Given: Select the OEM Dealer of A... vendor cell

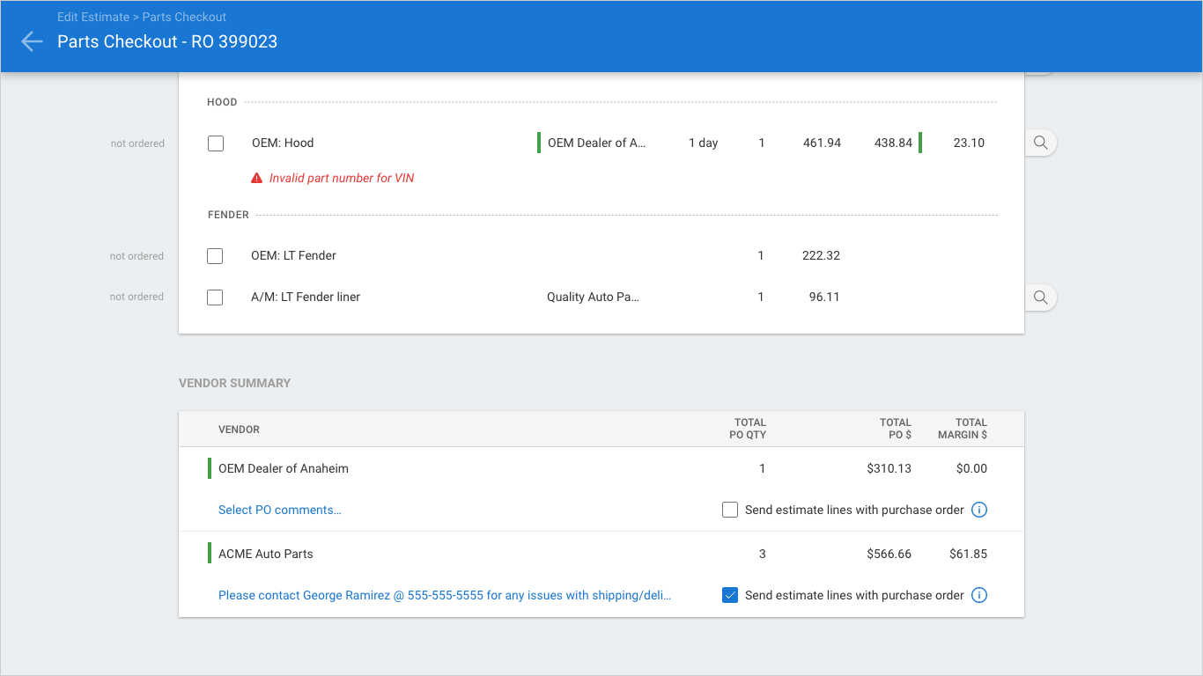Looking at the screenshot, I should [596, 143].
